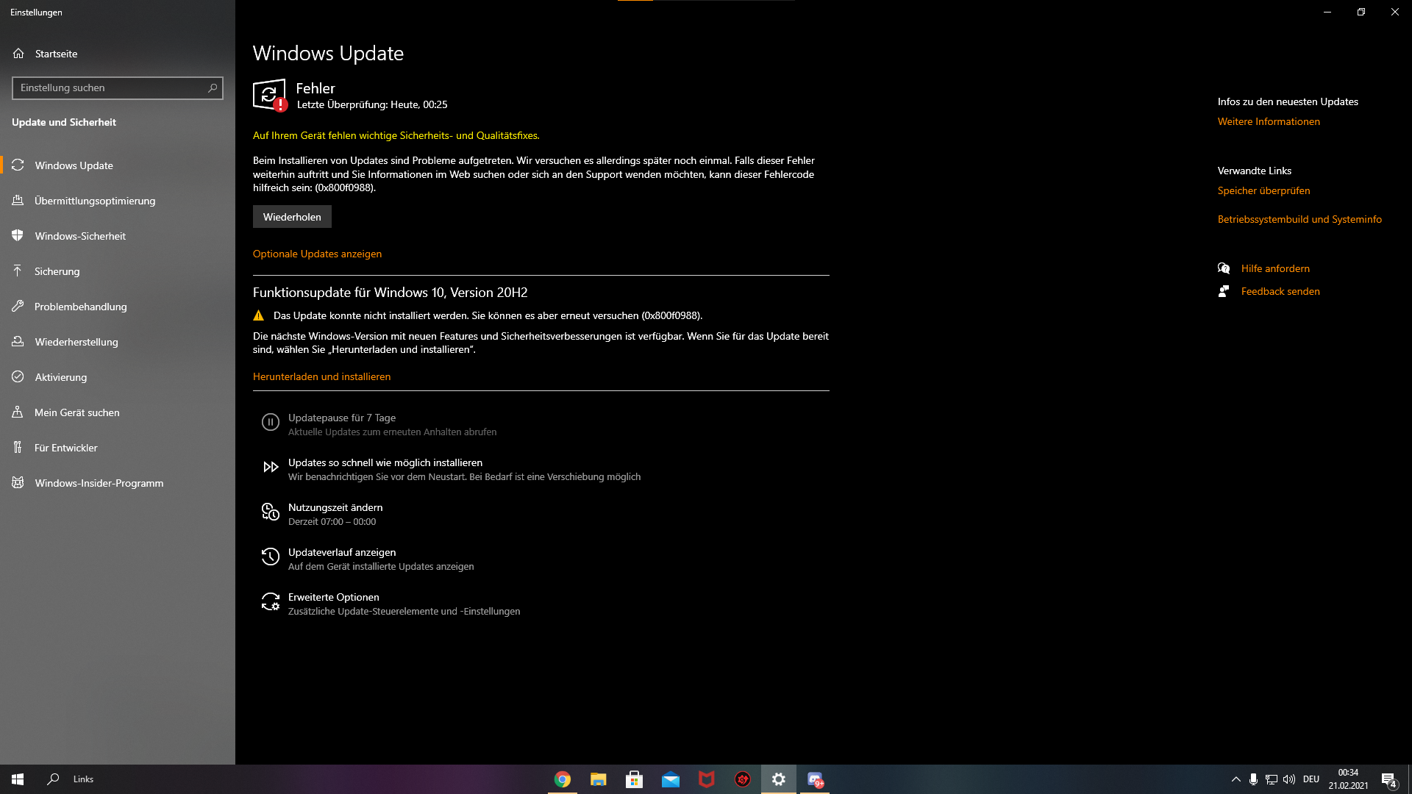The width and height of the screenshot is (1412, 794).
Task: Click the Wiederherstellung icon
Action: pos(18,342)
